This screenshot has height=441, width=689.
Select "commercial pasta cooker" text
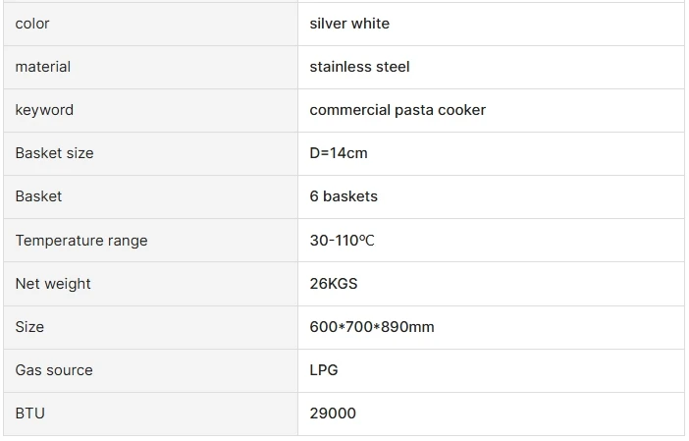click(397, 110)
